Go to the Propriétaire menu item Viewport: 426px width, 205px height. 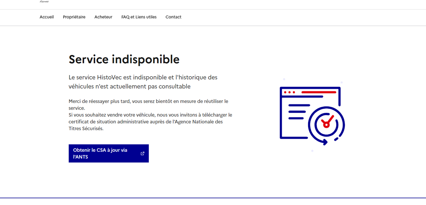coord(74,17)
